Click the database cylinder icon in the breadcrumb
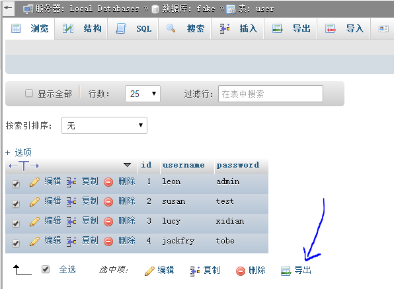This screenshot has height=289, width=394. [x=155, y=9]
